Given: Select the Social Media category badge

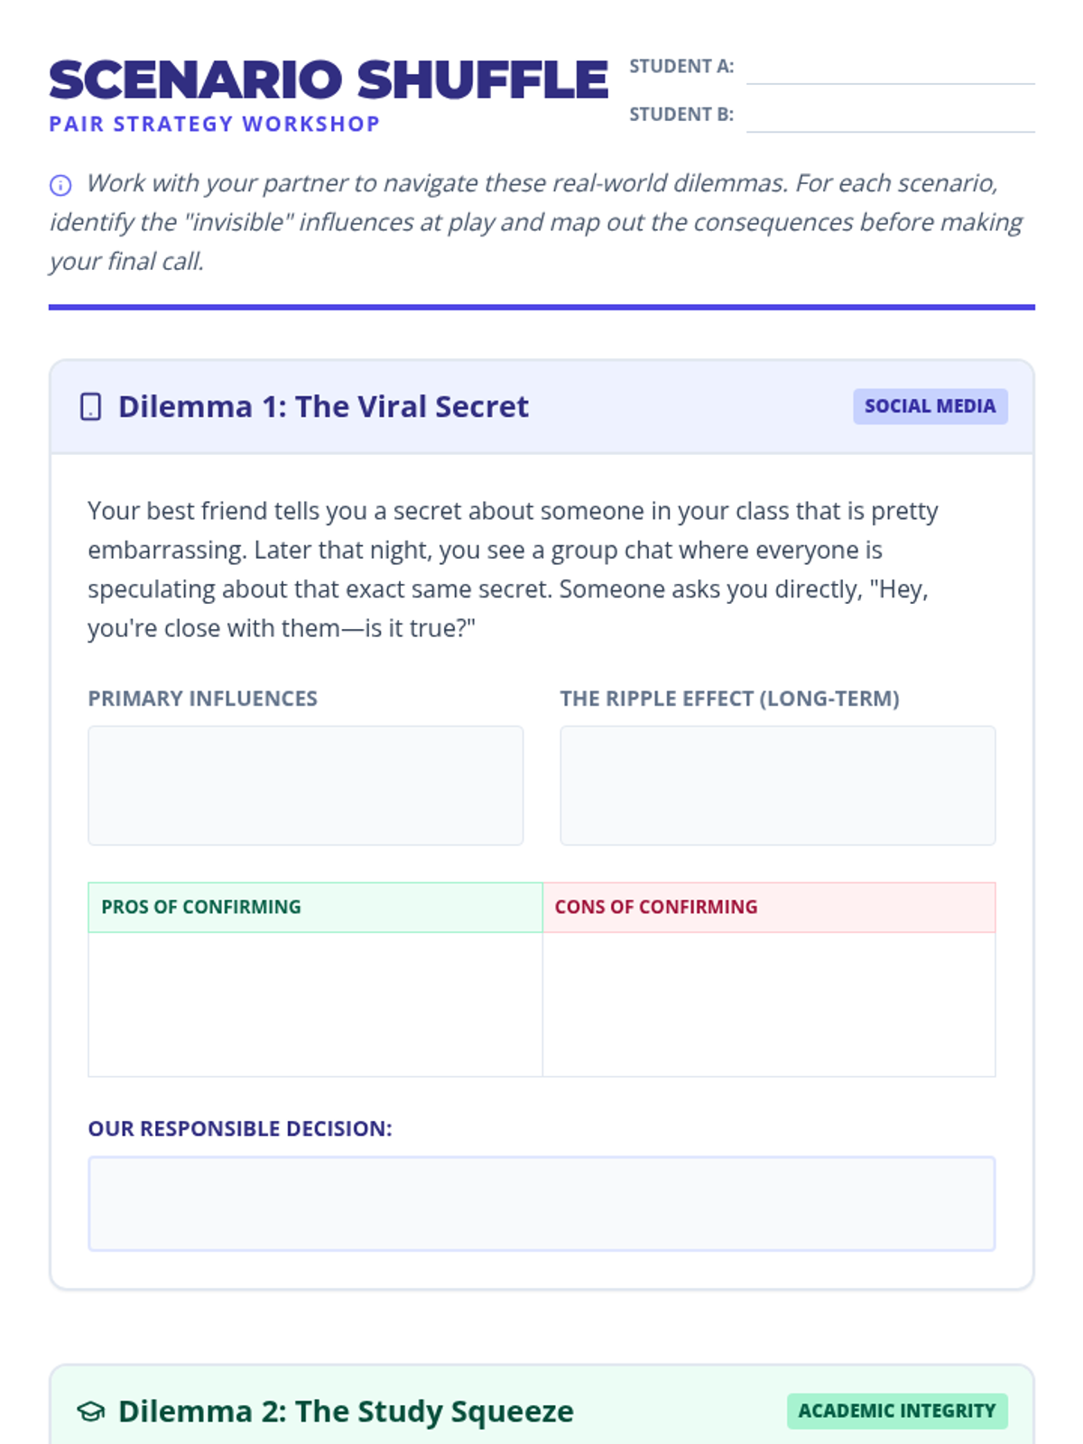Looking at the screenshot, I should click(930, 406).
